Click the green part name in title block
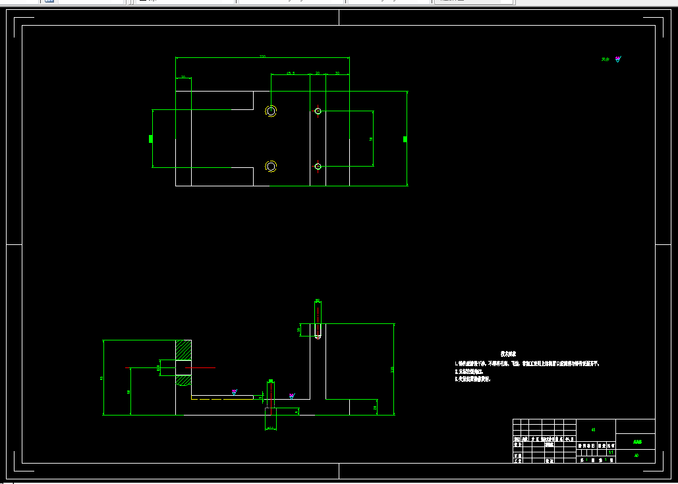Viewport: 678px width, 484px height. [637, 442]
